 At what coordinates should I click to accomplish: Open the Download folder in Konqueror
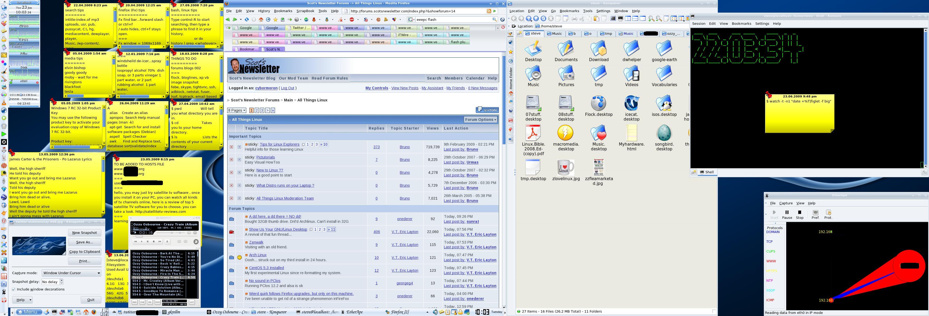pos(599,51)
